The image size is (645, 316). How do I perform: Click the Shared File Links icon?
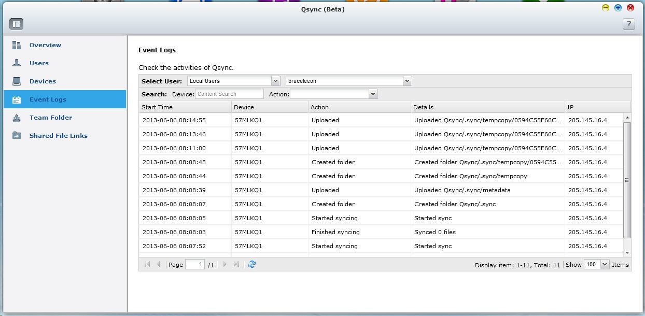pyautogui.click(x=17, y=136)
